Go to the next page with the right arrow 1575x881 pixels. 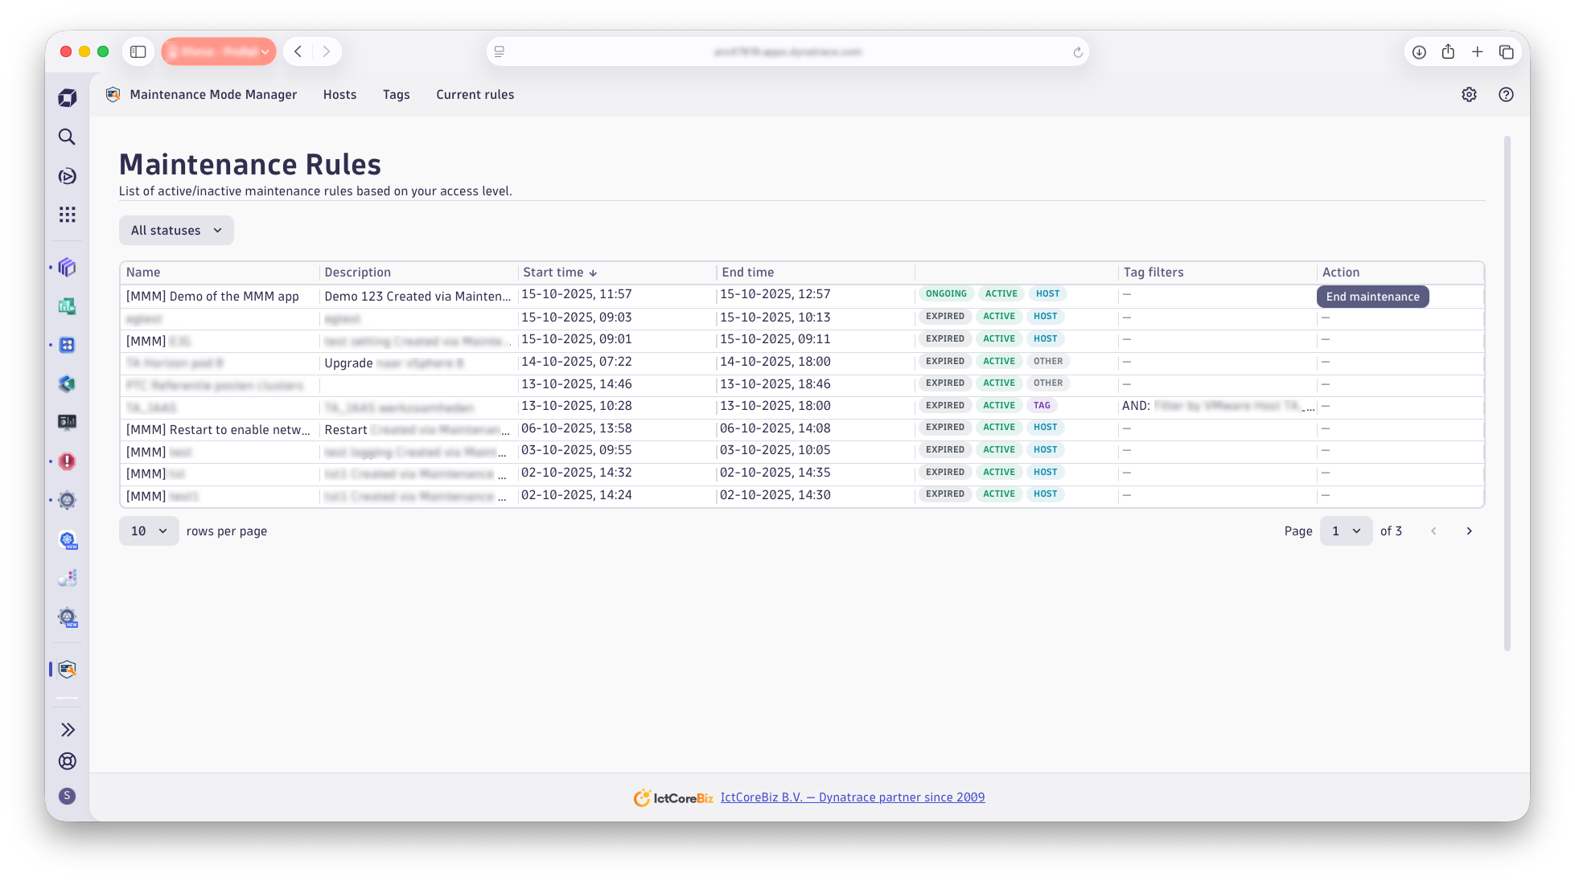coord(1469,531)
